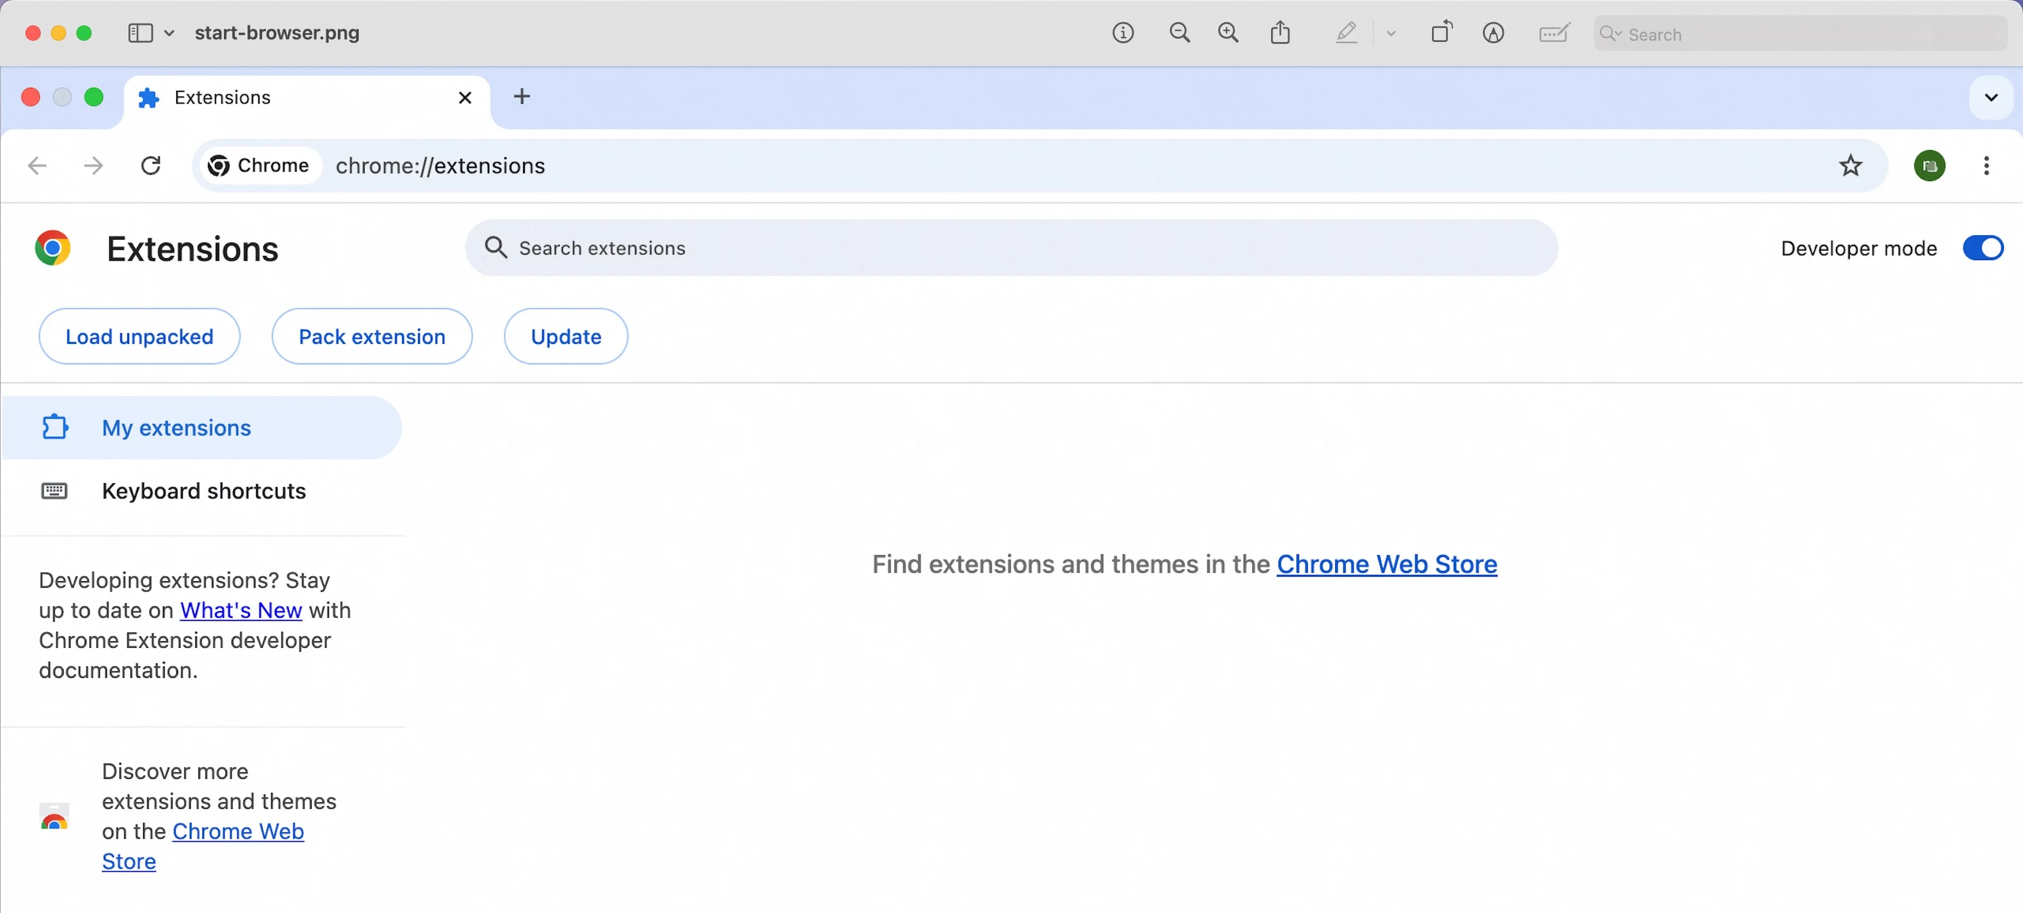This screenshot has width=2023, height=913.
Task: Close the Extensions tab
Action: click(x=465, y=97)
